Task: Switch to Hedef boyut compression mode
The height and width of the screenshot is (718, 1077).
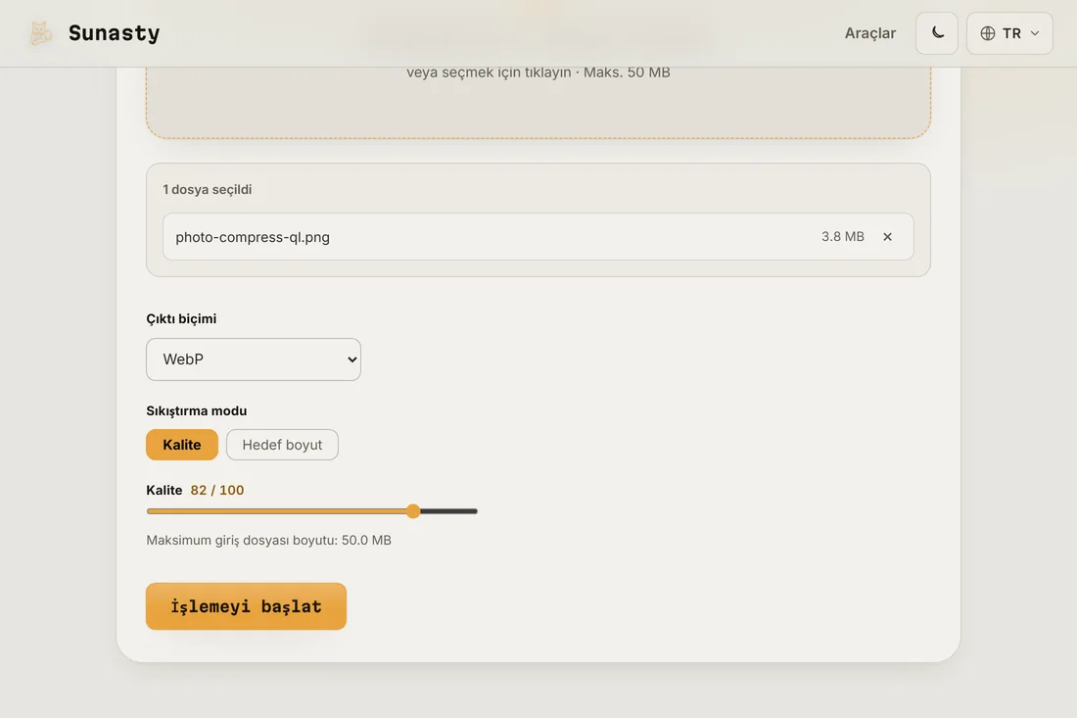Action: point(282,445)
